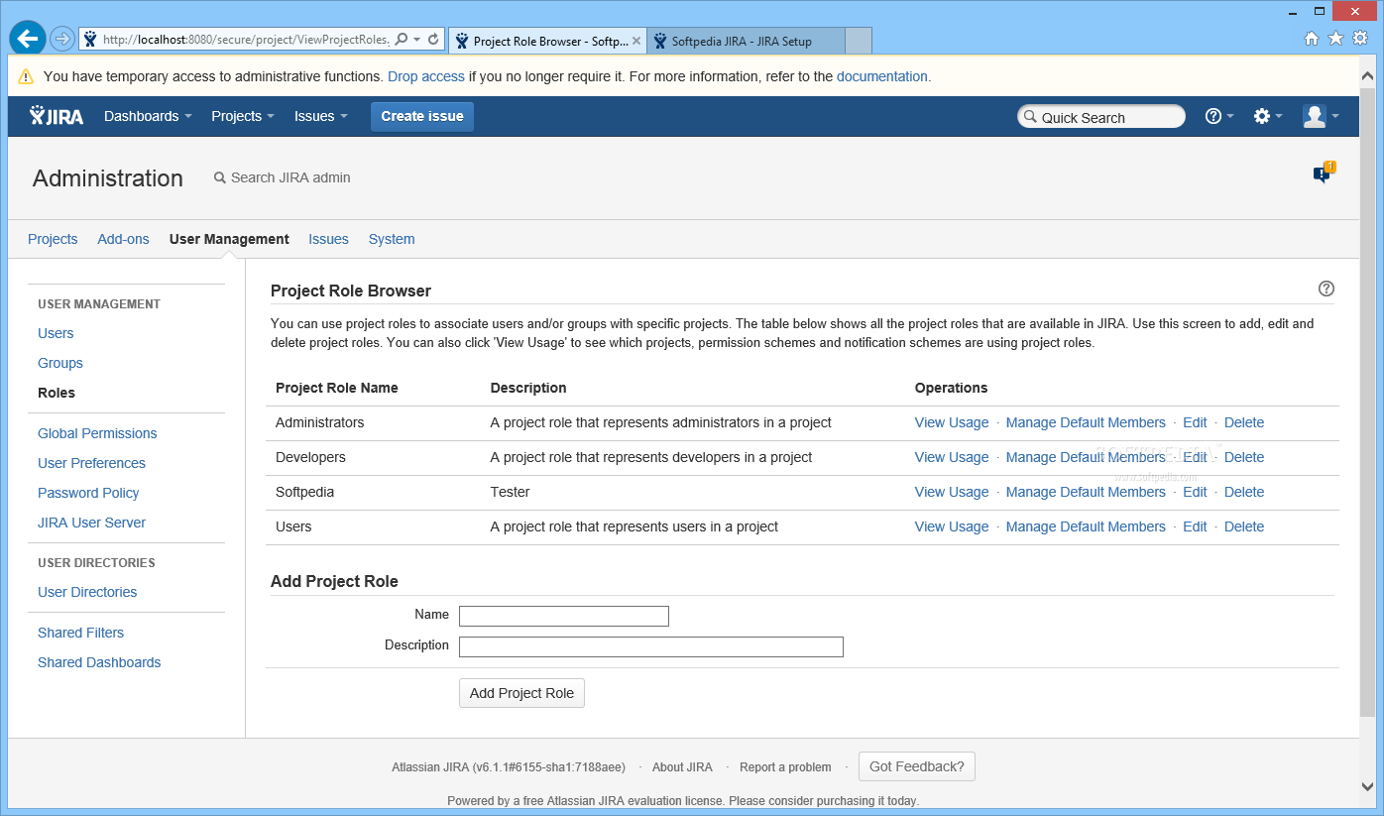Viewport: 1384px width, 816px height.
Task: Go to the Issues admin tab
Action: [x=328, y=239]
